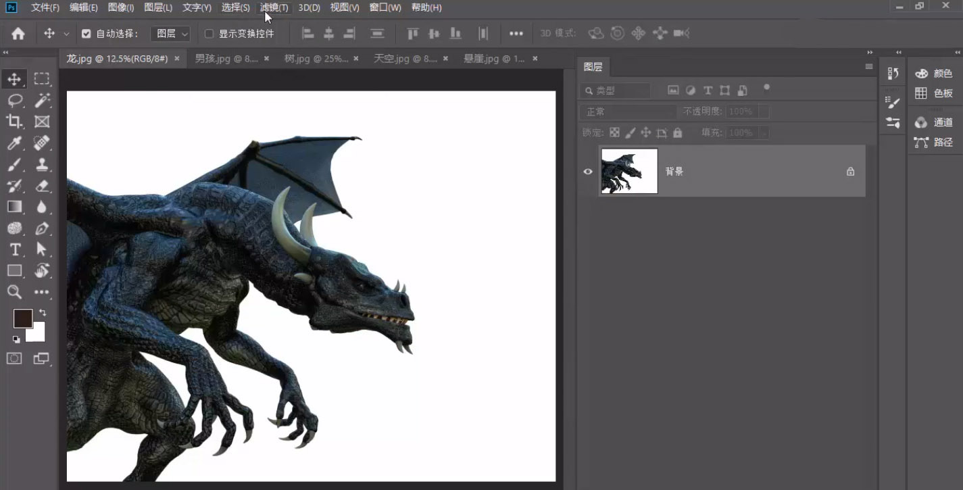
Task: Open the Channels panel button
Action: click(x=935, y=122)
